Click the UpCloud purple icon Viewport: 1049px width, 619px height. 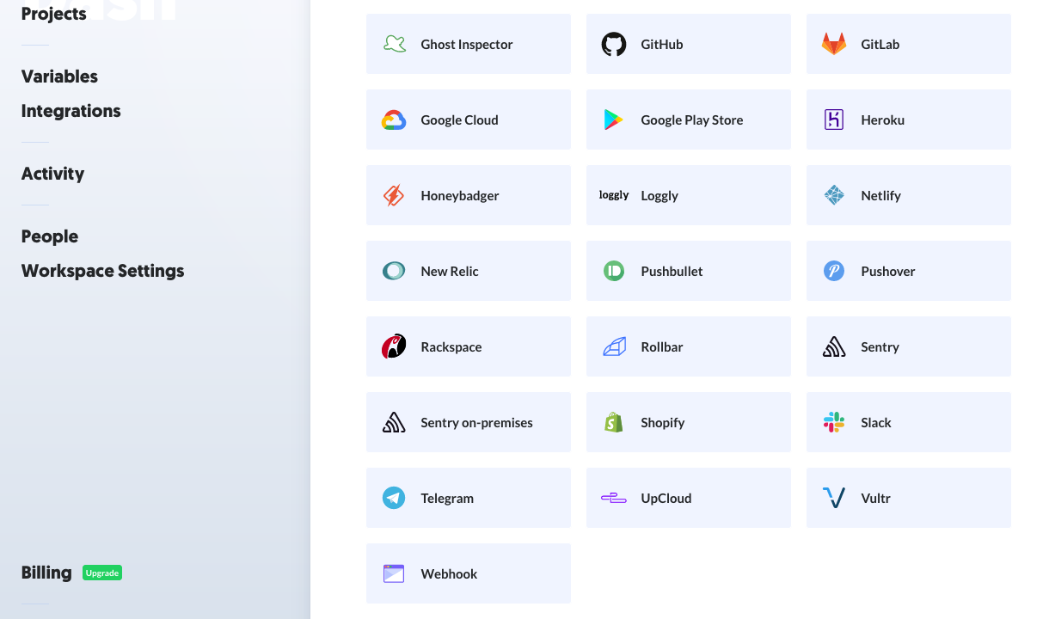[x=614, y=498]
